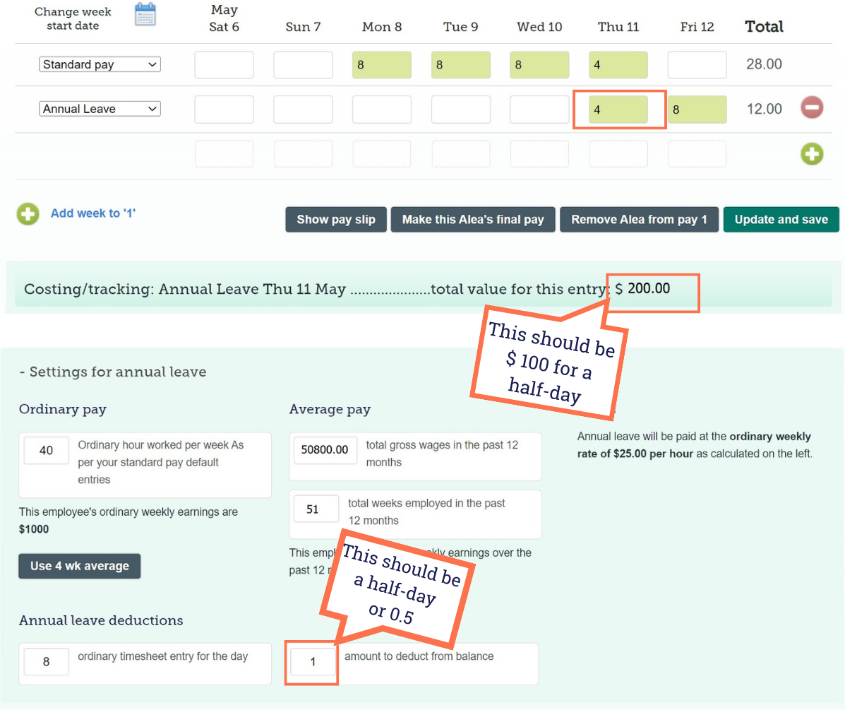Open the Standard pay type dropdown
Screen dimensions: 845x710
point(99,64)
